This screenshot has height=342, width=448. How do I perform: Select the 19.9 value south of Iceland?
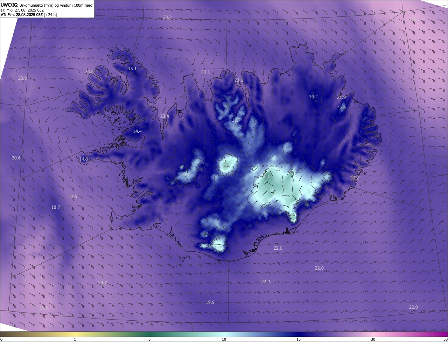coord(210,302)
